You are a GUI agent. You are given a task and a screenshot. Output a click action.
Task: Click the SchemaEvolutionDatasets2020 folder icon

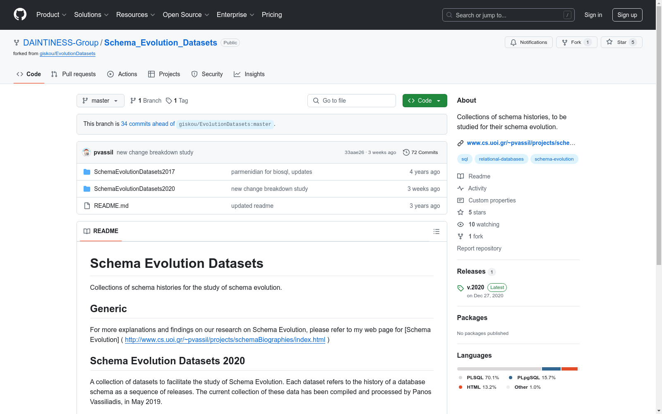click(x=87, y=189)
